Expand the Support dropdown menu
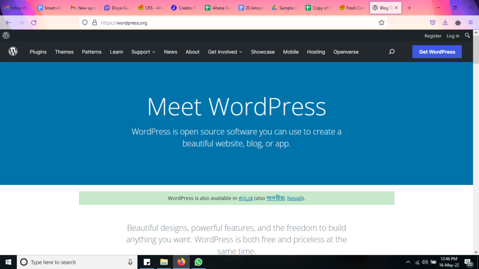The height and width of the screenshot is (269, 479). pos(143,52)
